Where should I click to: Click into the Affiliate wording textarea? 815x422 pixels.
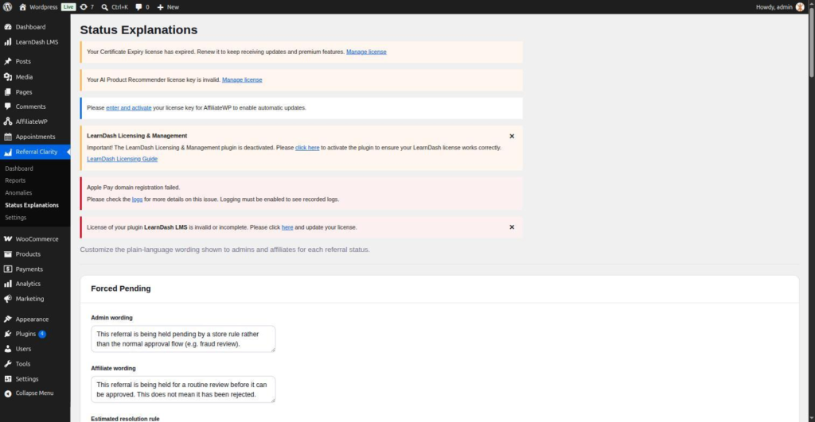183,389
